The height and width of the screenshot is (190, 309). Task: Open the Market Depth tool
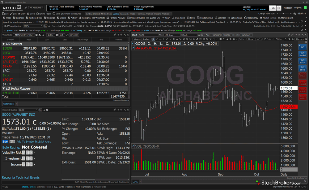coord(287,18)
